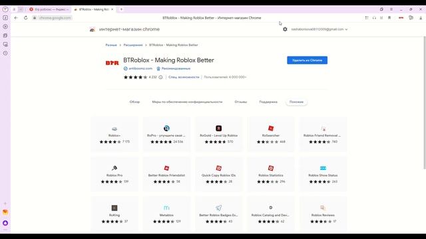
Task: Open Quick Copy Roblox IDs title
Action: 219,175
